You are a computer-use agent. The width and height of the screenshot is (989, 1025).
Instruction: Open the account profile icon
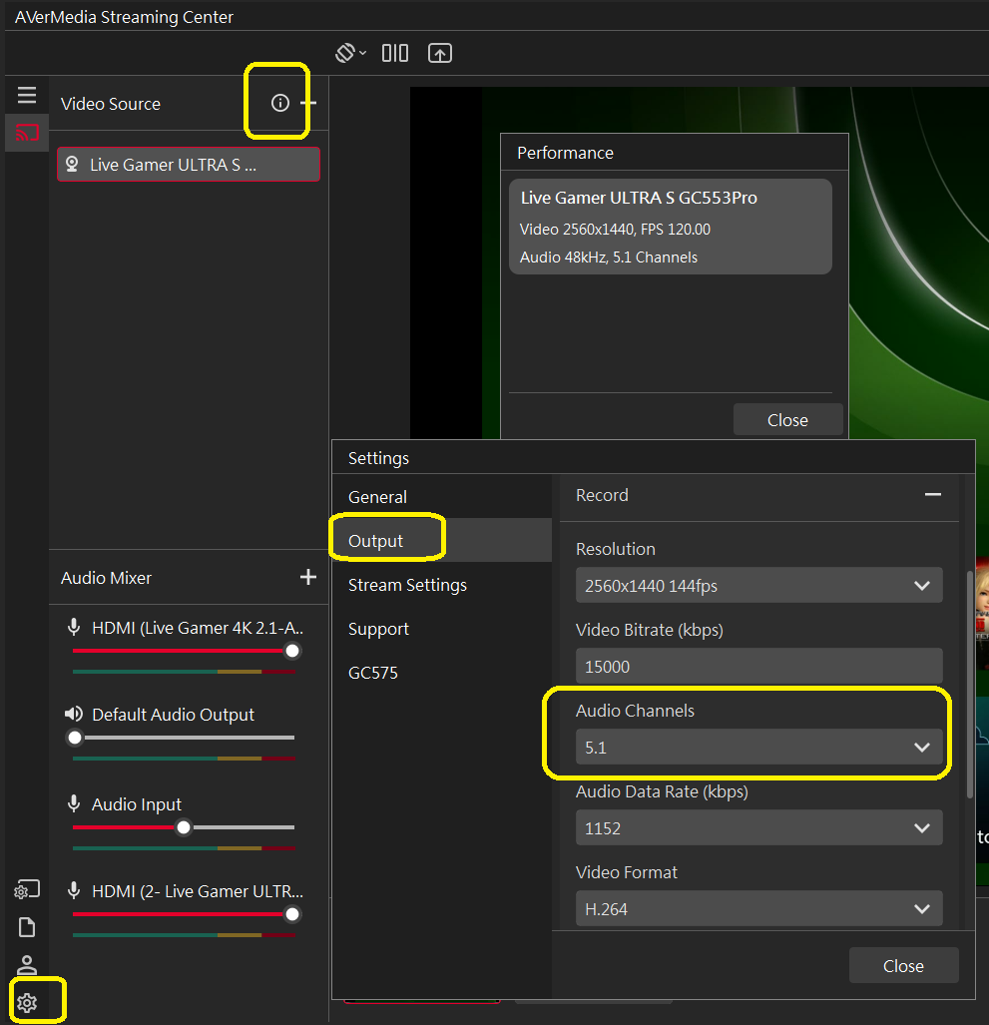click(x=26, y=965)
